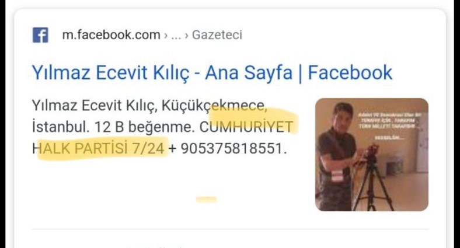Click the Facebook logo favicon
Viewport: 460px width, 248px height.
coord(40,35)
